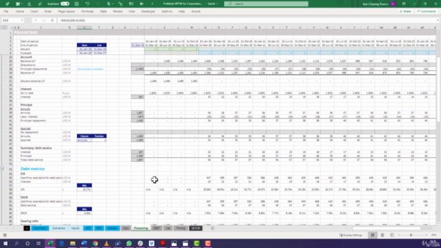Select the Annuity selection cell below Closure

coord(84,140)
